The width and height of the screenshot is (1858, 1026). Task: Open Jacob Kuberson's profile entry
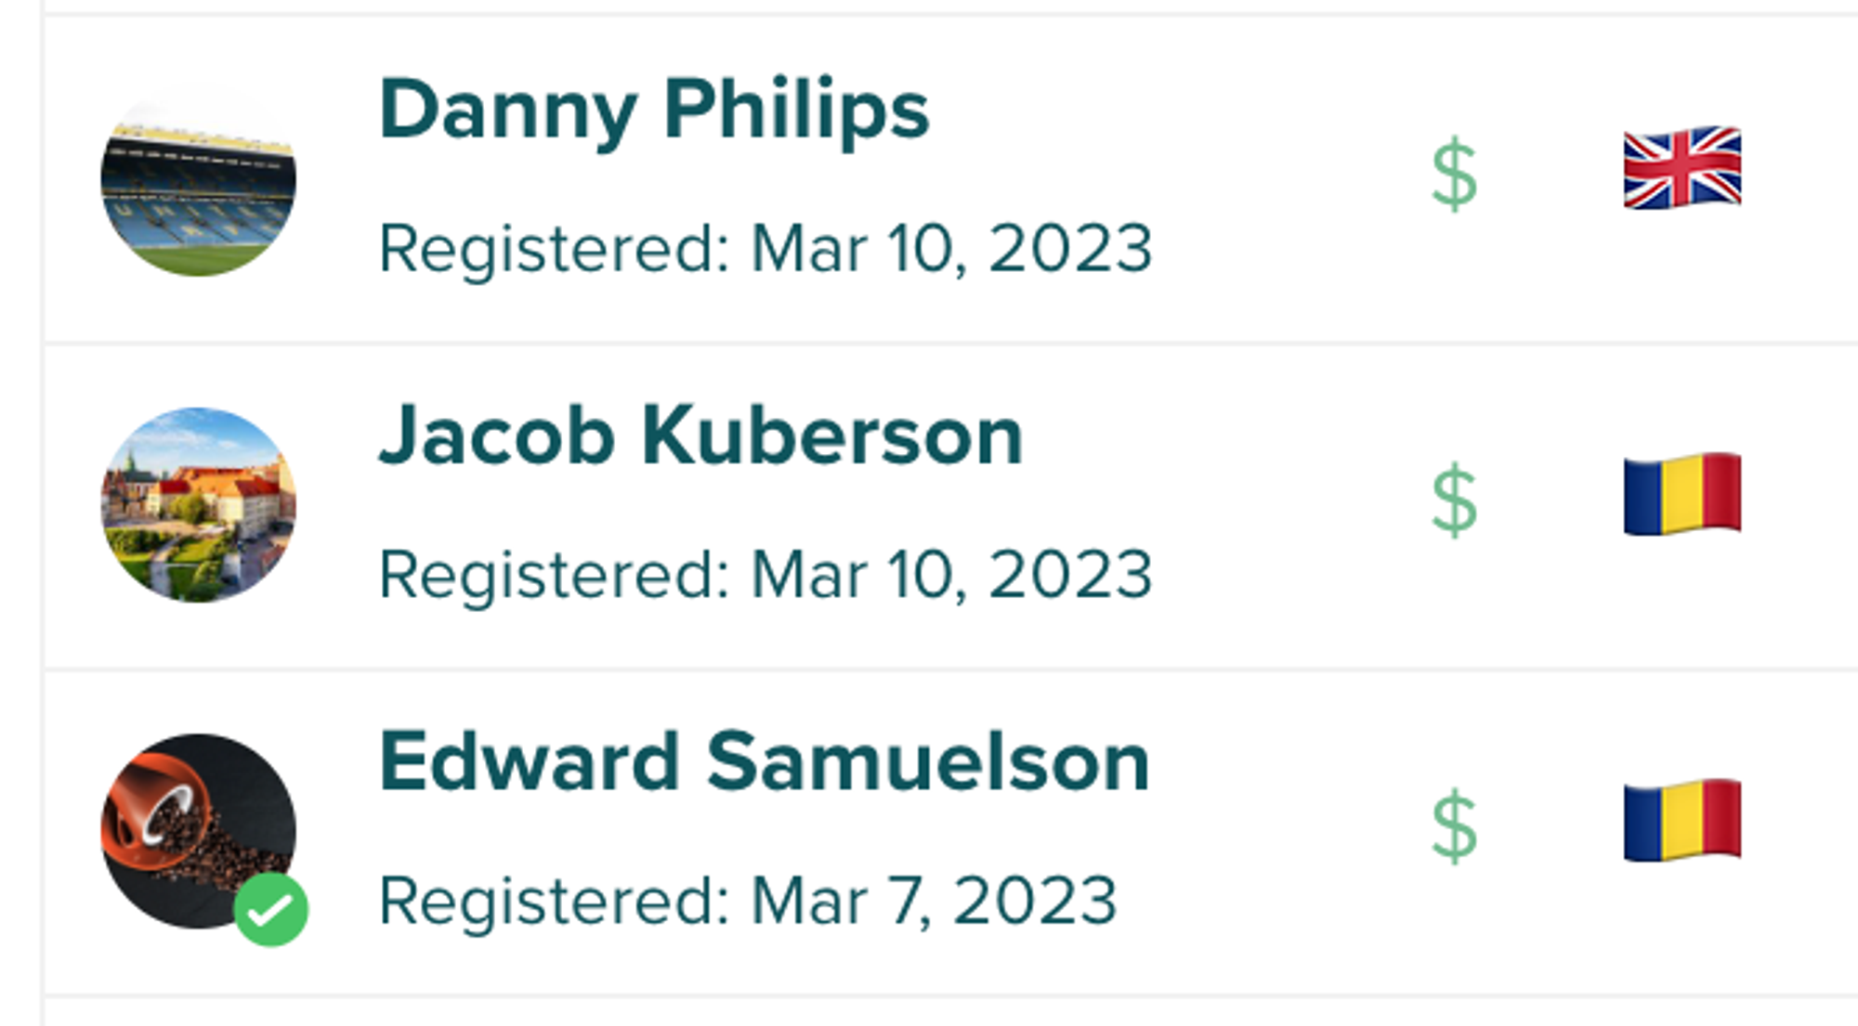tap(700, 436)
